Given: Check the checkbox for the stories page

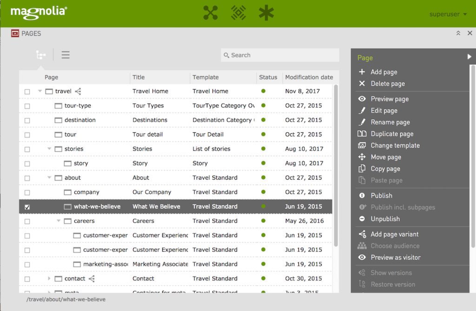Looking at the screenshot, I should click(27, 149).
